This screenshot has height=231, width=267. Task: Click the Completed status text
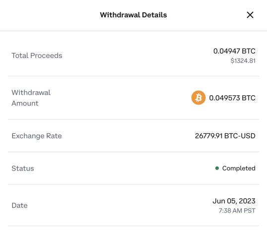tap(239, 168)
